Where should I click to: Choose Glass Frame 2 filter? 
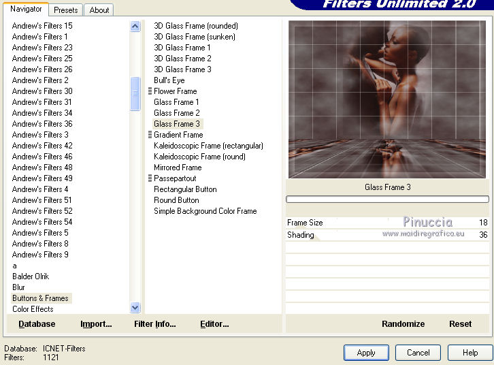[177, 112]
